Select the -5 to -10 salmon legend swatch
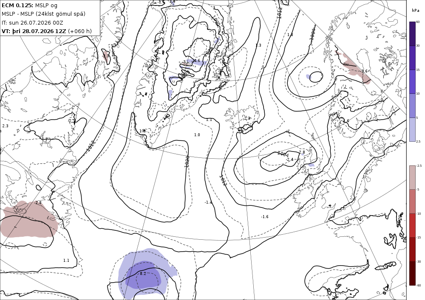Viewport: 425px width, 300px height. [412, 201]
